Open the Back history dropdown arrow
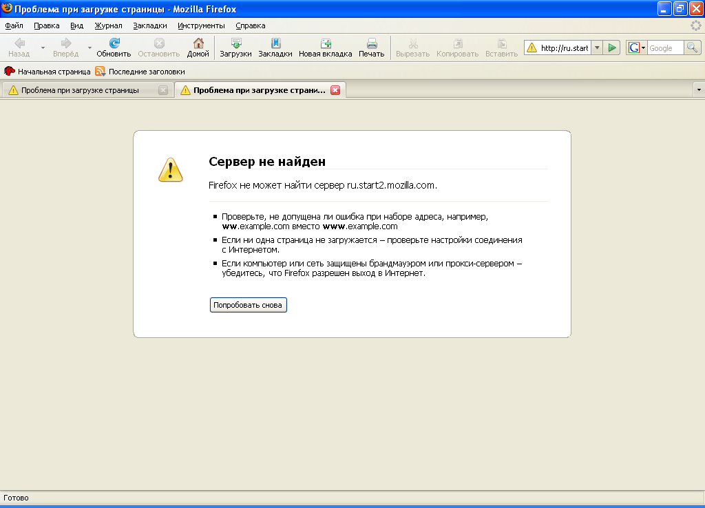Screen dimensions: 705x508 (43, 47)
